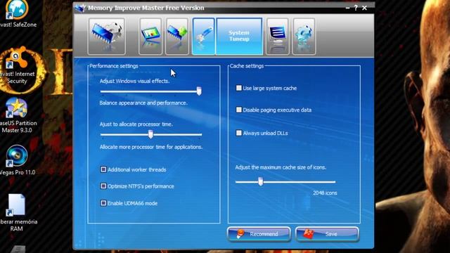Click the help question mark button

(356, 8)
